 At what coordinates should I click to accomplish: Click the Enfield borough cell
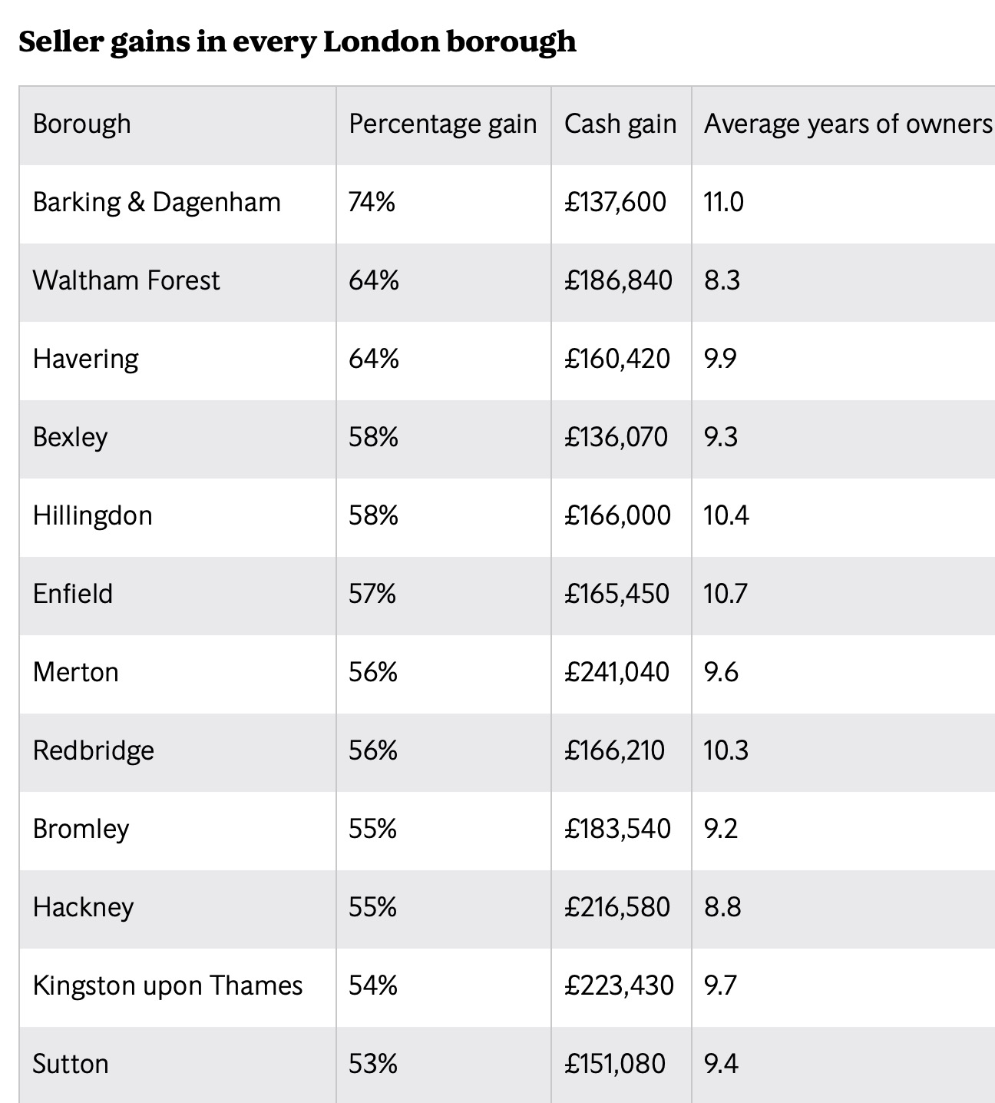(73, 595)
